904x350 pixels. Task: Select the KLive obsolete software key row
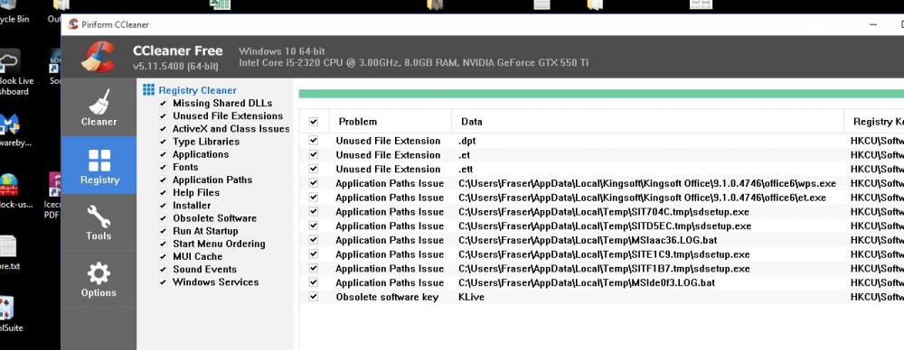tap(601, 297)
